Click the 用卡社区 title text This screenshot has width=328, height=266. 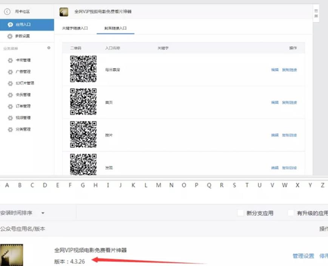click(x=22, y=11)
